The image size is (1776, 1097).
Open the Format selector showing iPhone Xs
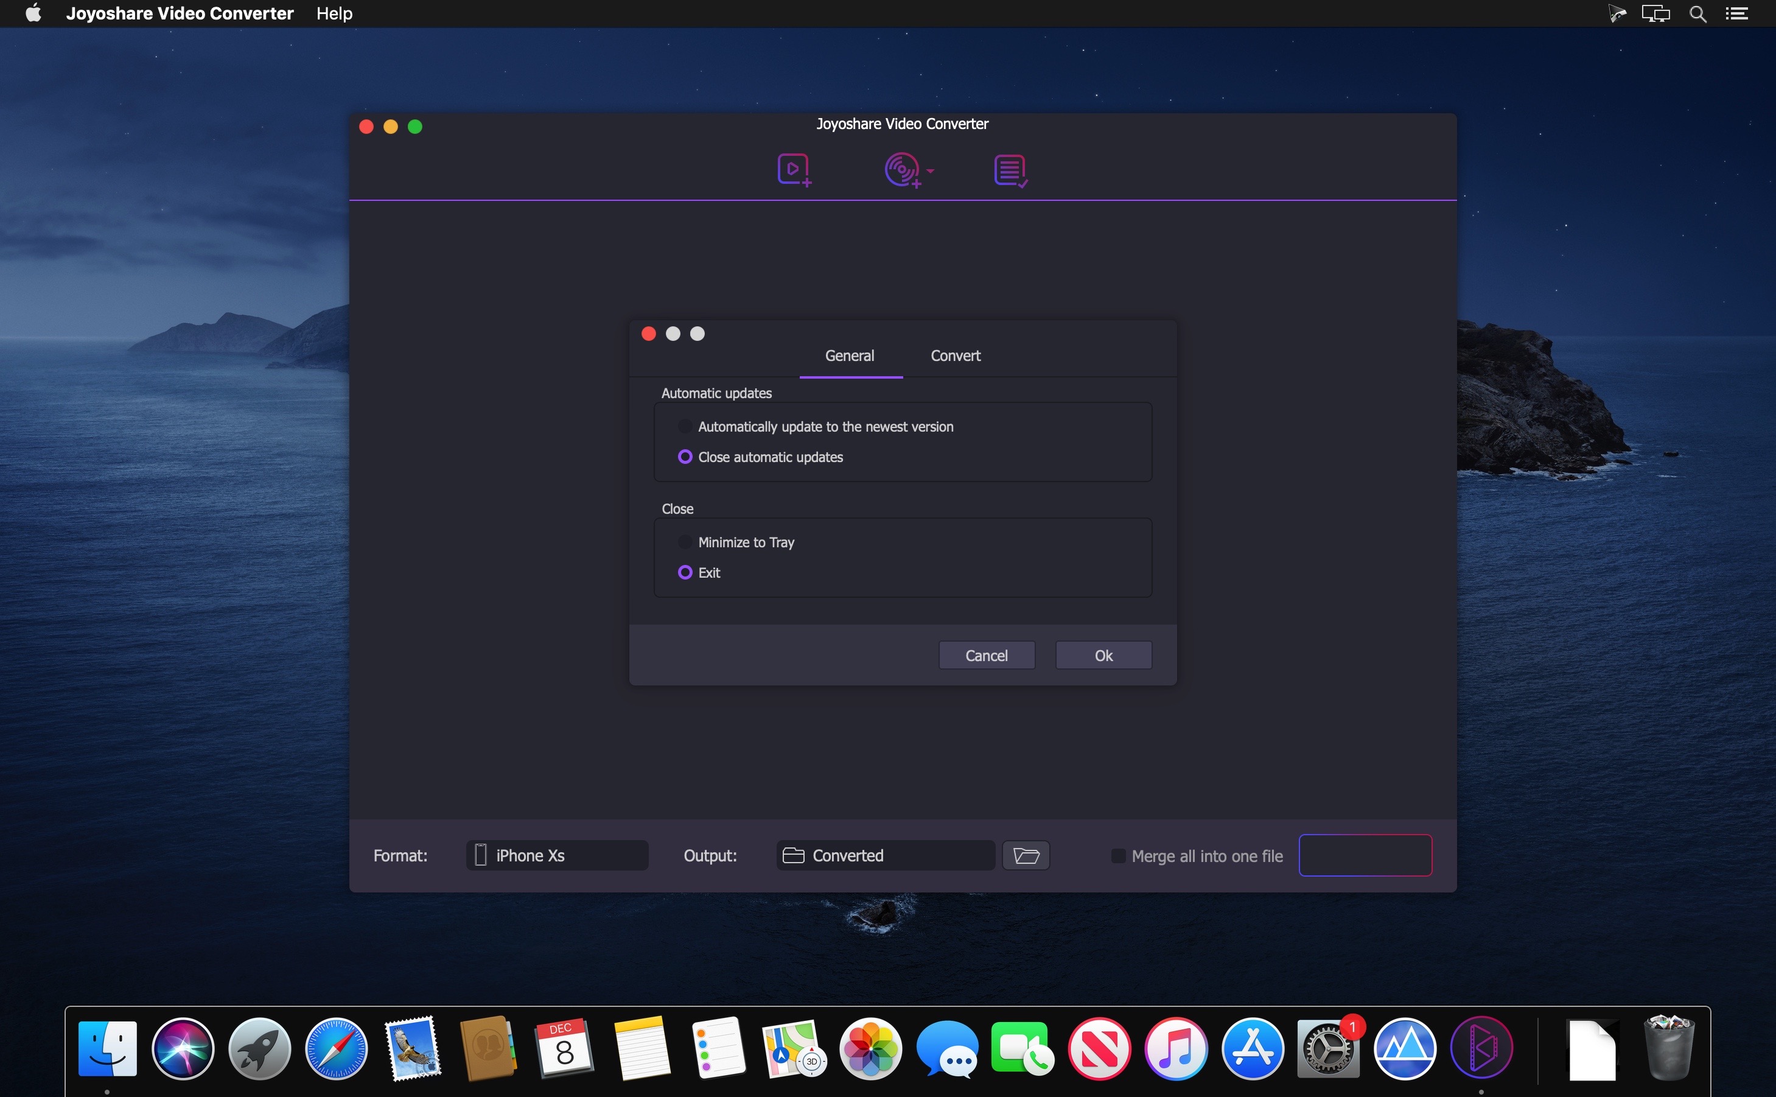(x=557, y=855)
